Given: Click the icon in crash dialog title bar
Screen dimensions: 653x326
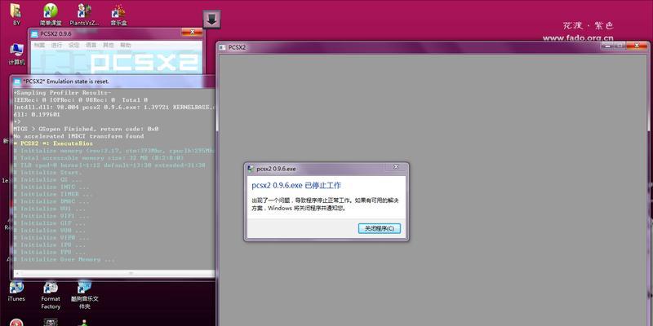Looking at the screenshot, I should tap(251, 169).
